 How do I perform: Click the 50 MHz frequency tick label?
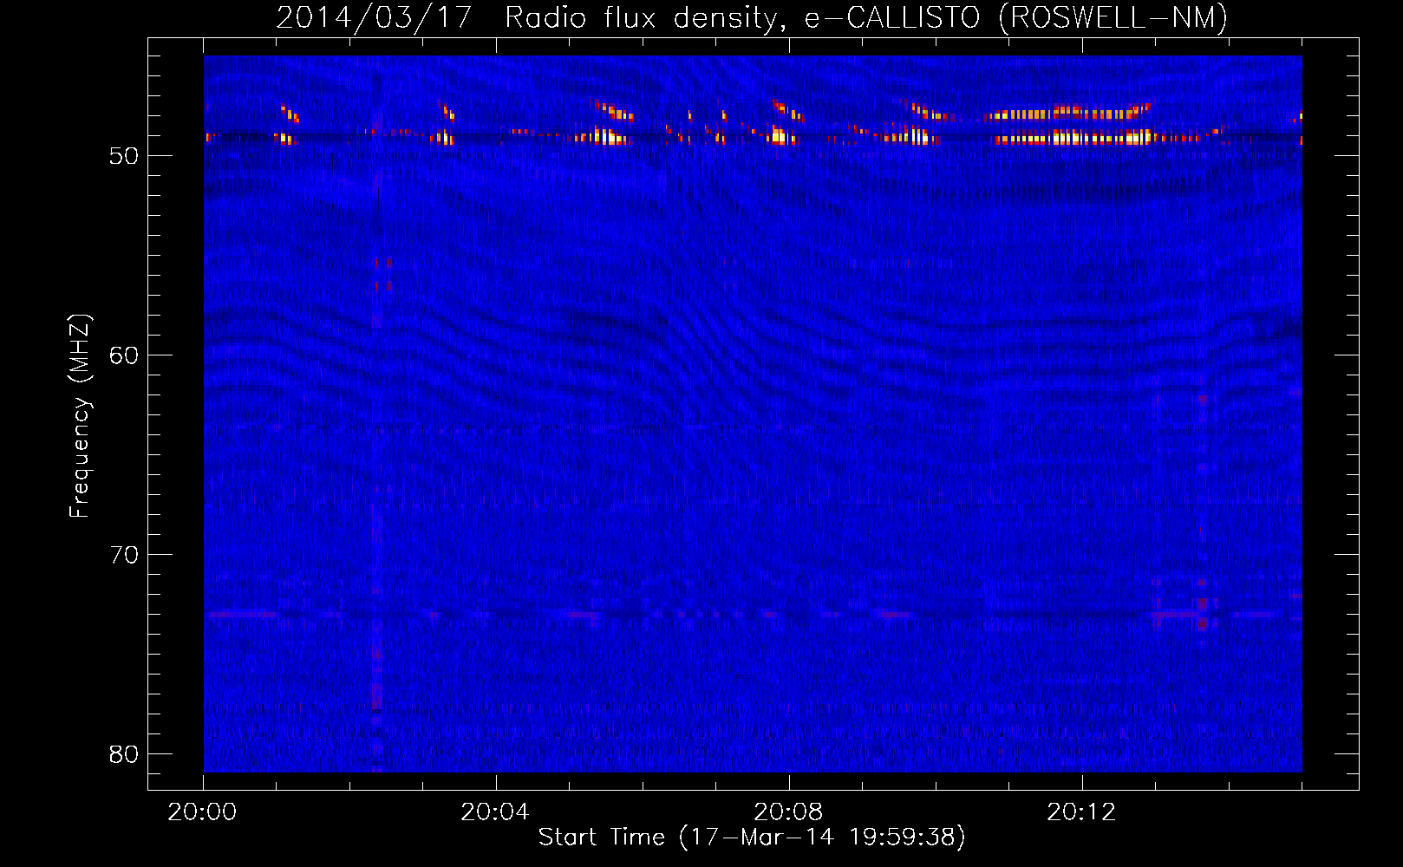124,156
